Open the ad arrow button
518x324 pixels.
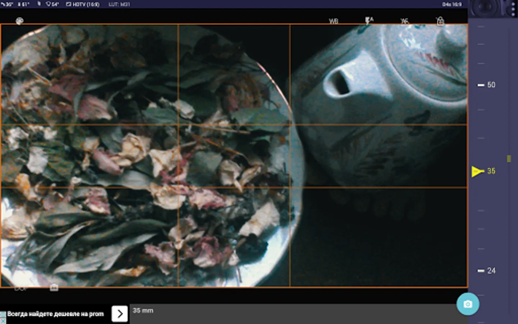pos(120,314)
